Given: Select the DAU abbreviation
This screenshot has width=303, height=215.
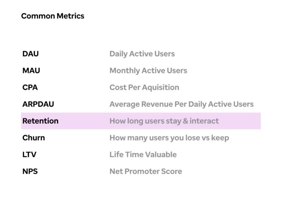Looking at the screenshot, I should (31, 54).
